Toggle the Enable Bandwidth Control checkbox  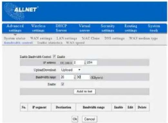pos(54,56)
